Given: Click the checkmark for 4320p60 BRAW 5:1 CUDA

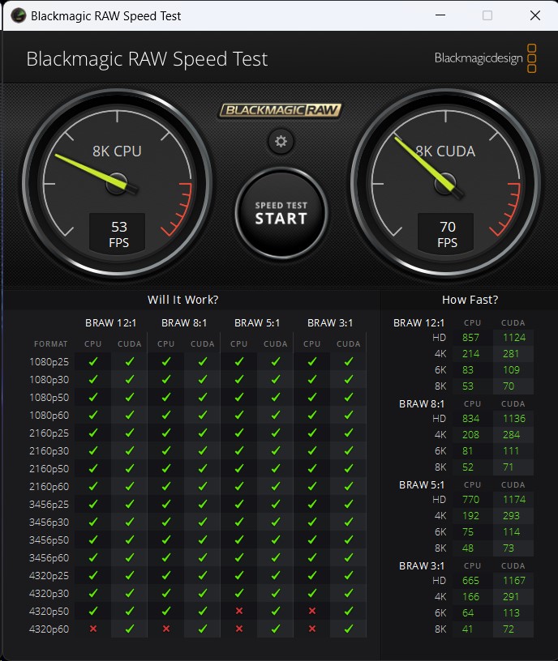Looking at the screenshot, I should click(x=276, y=629).
